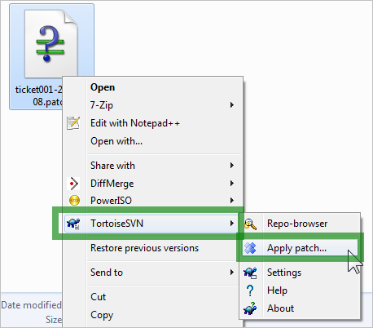Viewport: 373px width, 328px height.
Task: Expand the 7-Zip submenu arrow
Action: (x=232, y=104)
